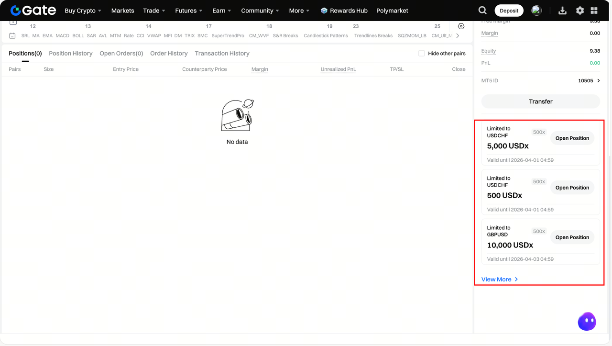612x346 pixels.
Task: Open the grid apps menu icon
Action: coord(594,11)
